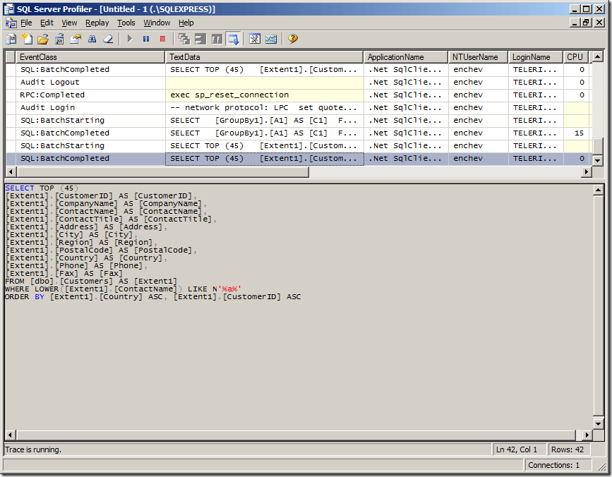
Task: Click the 'FROM [dbo].[Customers]' line
Action: [x=91, y=282]
